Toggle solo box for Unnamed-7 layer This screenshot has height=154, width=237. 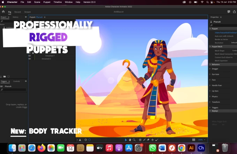(x=33, y=56)
